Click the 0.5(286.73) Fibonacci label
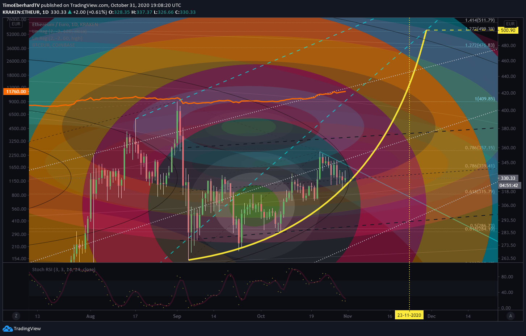This screenshot has height=336, width=526. (482, 225)
